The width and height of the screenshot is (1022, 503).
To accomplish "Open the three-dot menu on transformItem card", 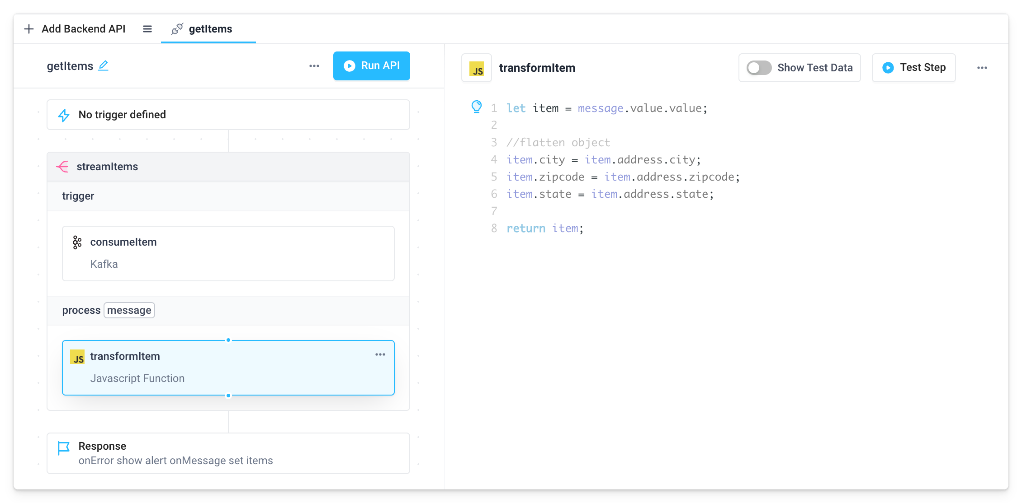I will point(380,354).
